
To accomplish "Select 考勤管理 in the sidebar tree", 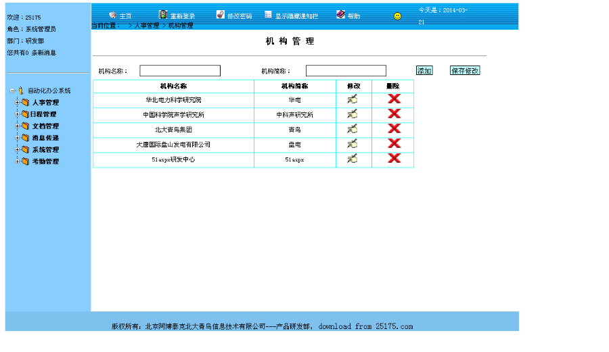I will (45, 161).
